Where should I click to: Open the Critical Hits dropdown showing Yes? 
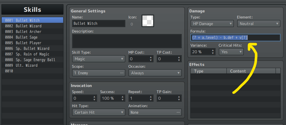click(231, 52)
